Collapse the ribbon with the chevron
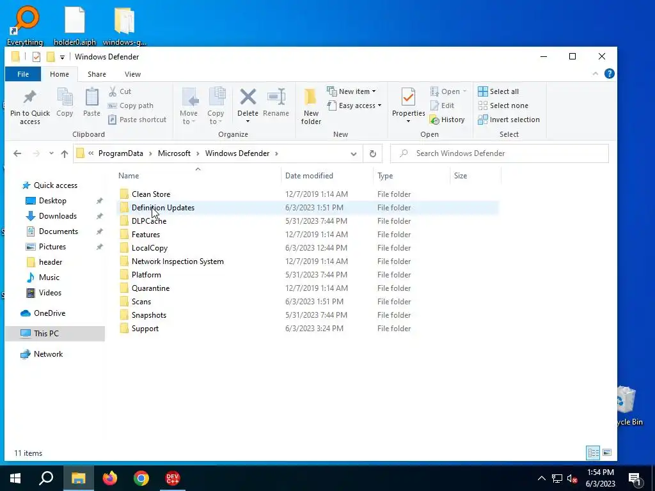 (596, 74)
